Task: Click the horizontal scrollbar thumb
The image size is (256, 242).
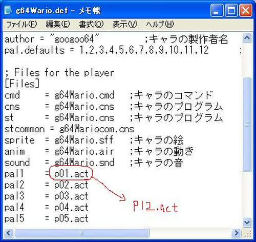Action: (x=82, y=233)
